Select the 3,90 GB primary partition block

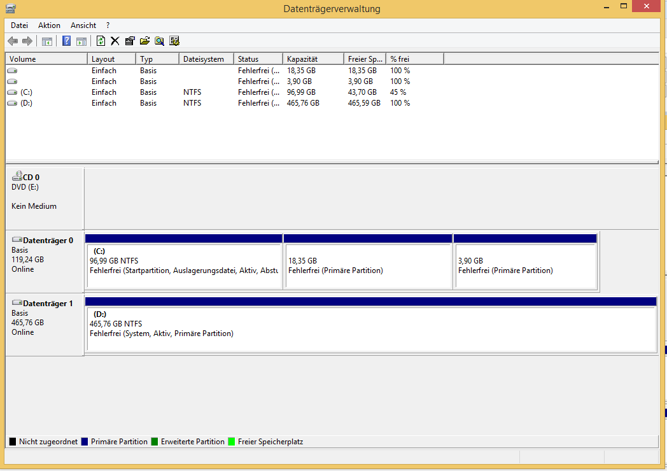(x=525, y=262)
